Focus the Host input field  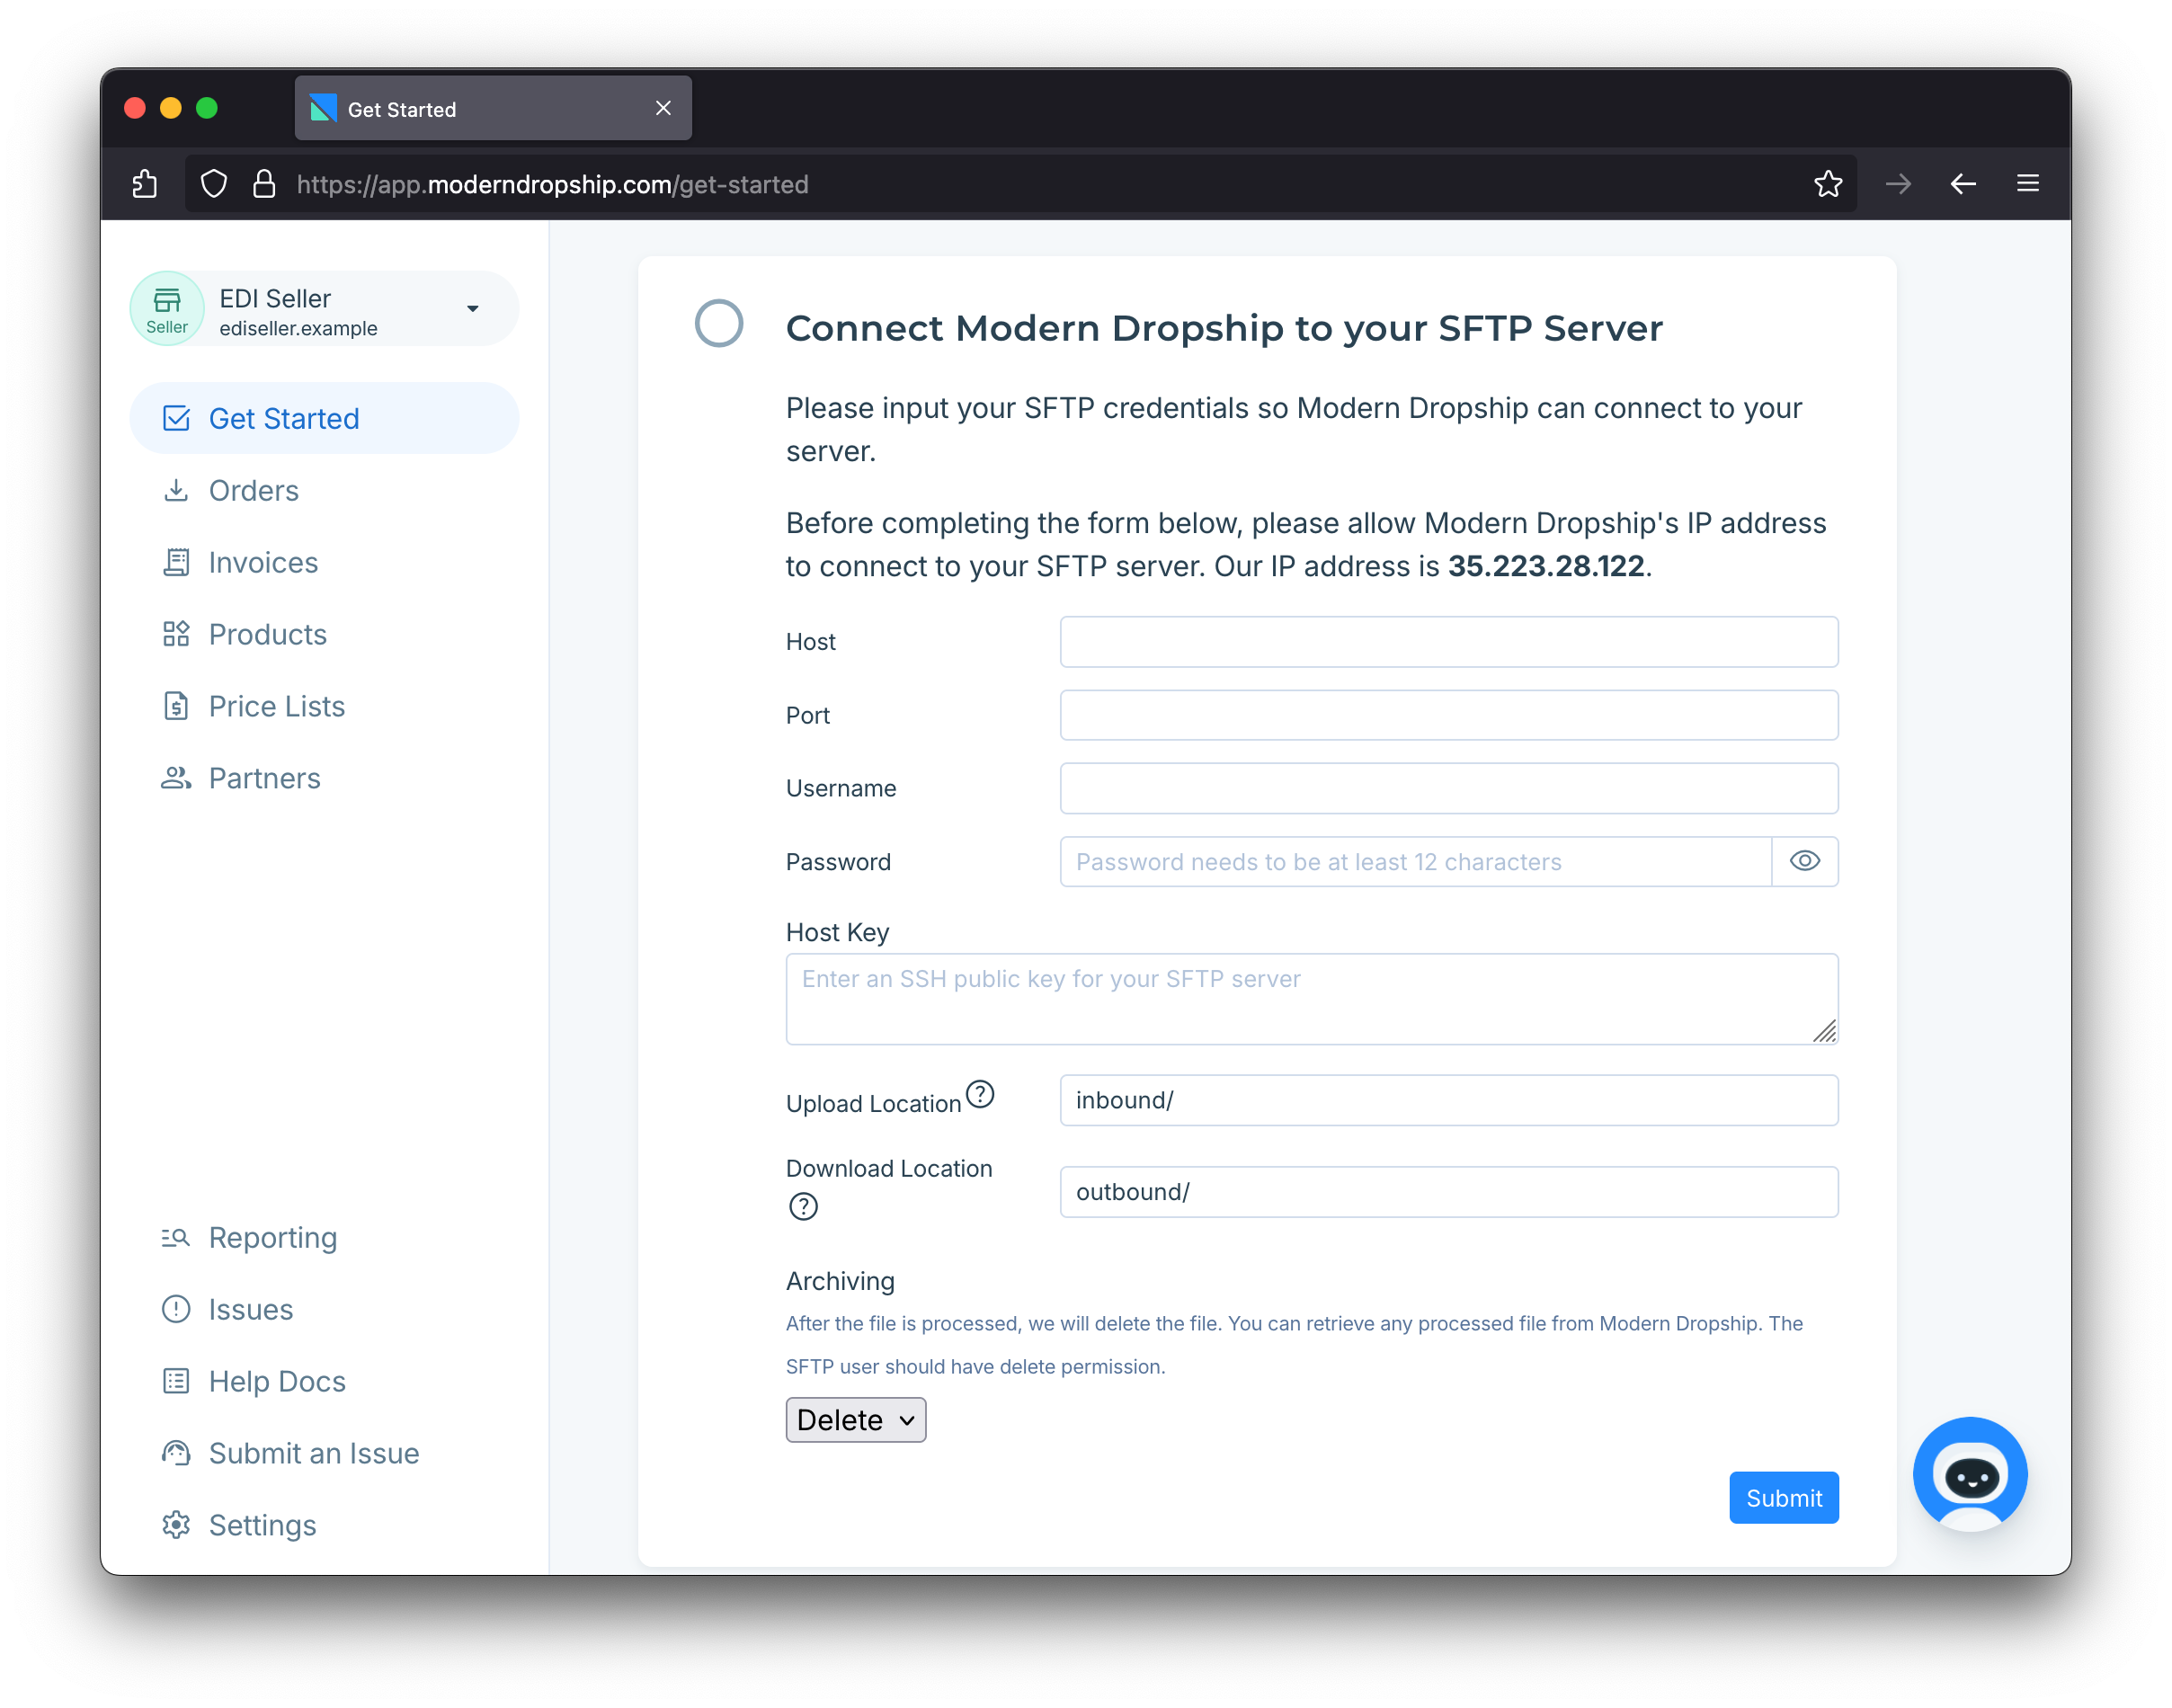(1449, 642)
